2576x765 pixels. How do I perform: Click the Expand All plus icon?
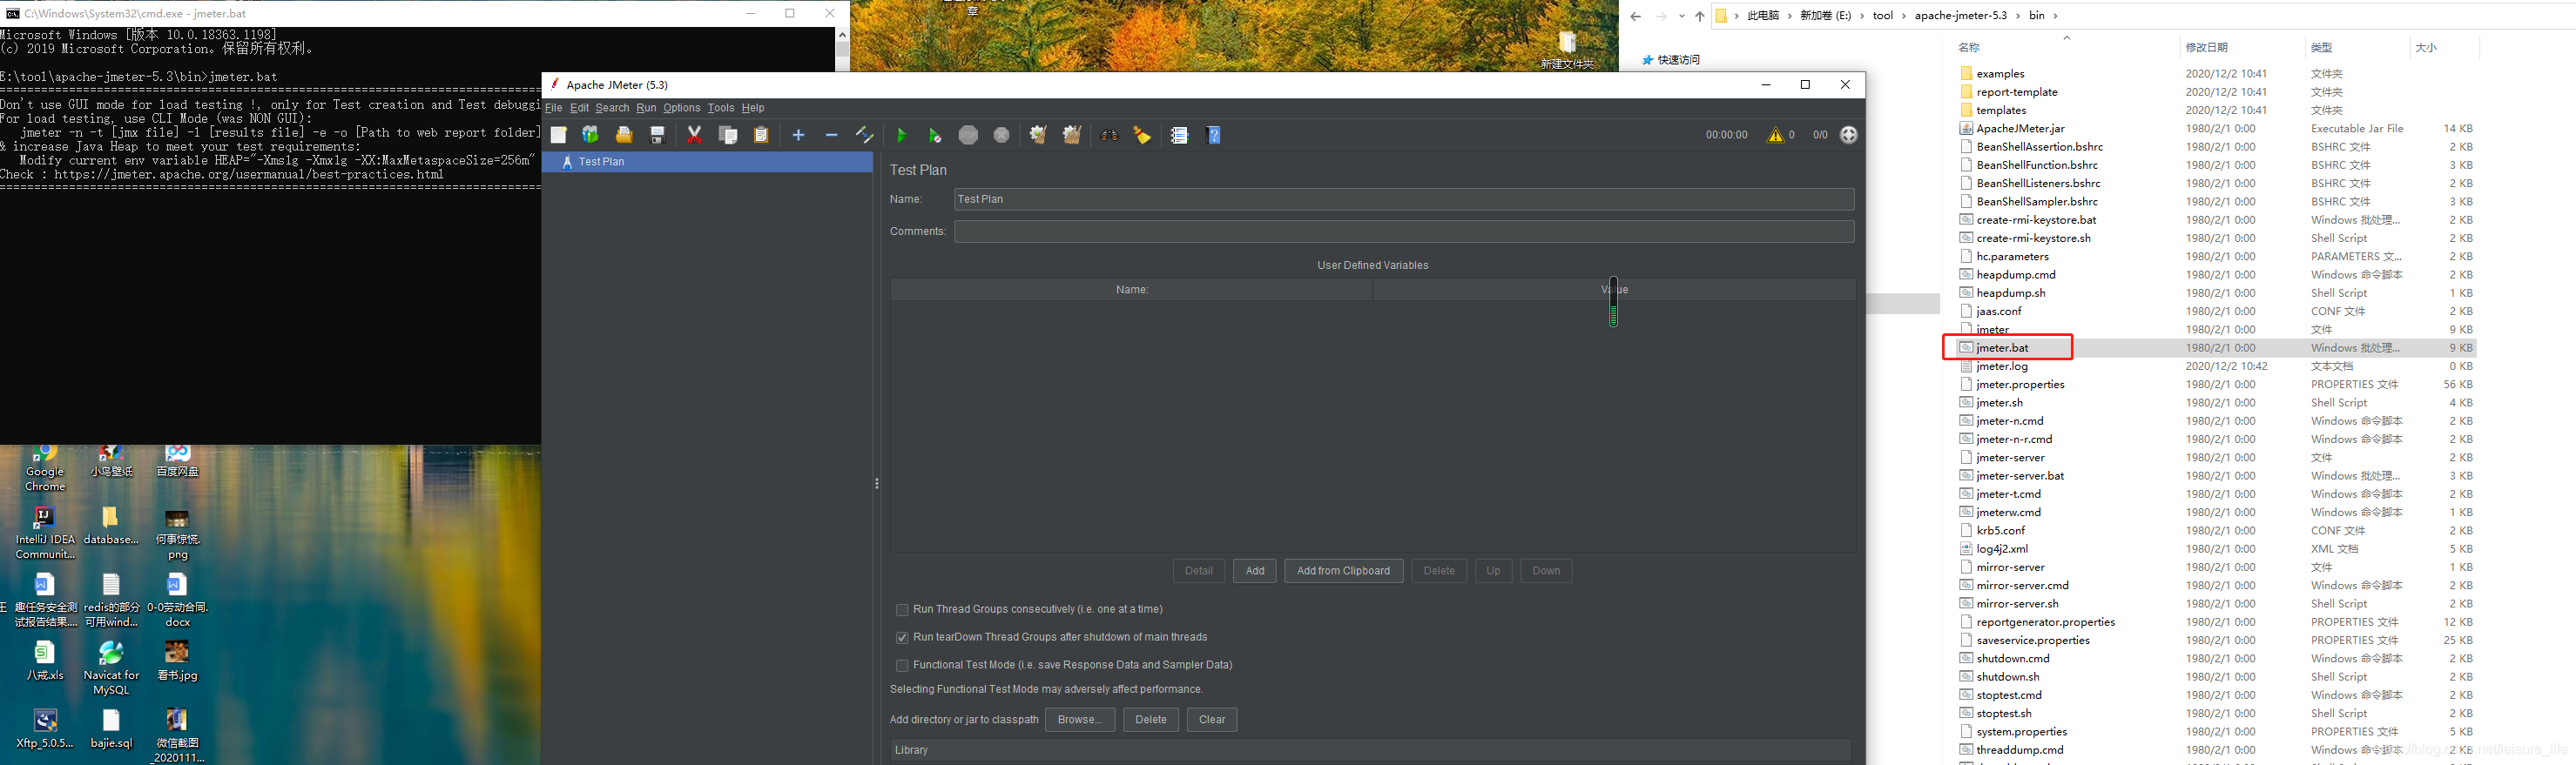[798, 135]
